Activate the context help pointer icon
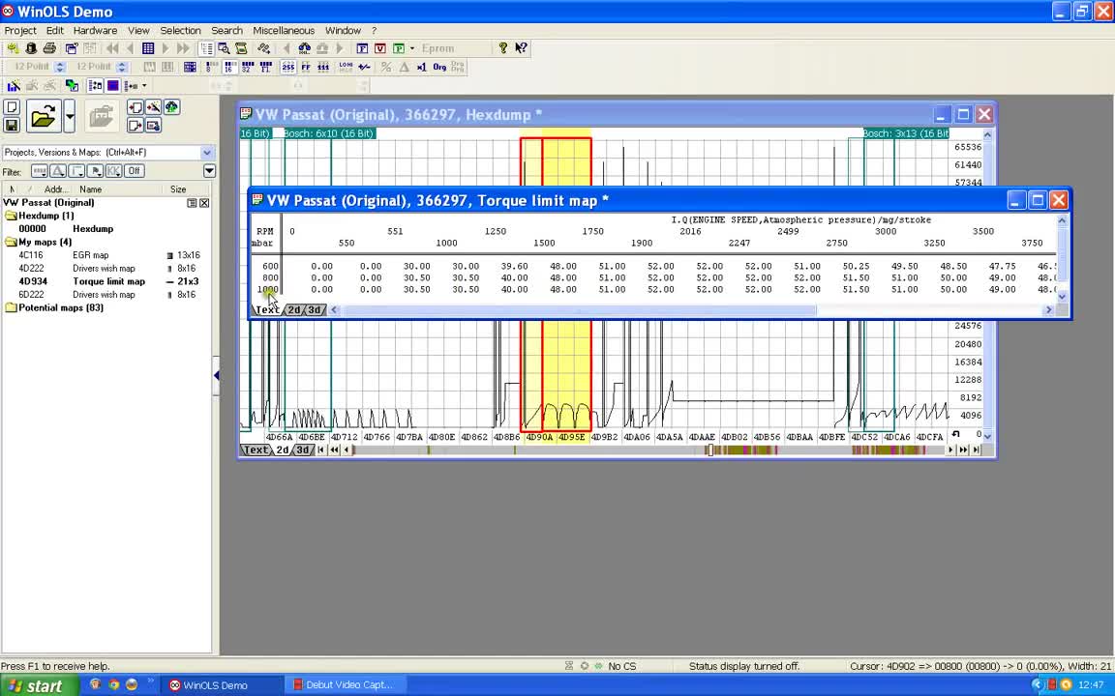This screenshot has width=1115, height=696. tap(521, 47)
